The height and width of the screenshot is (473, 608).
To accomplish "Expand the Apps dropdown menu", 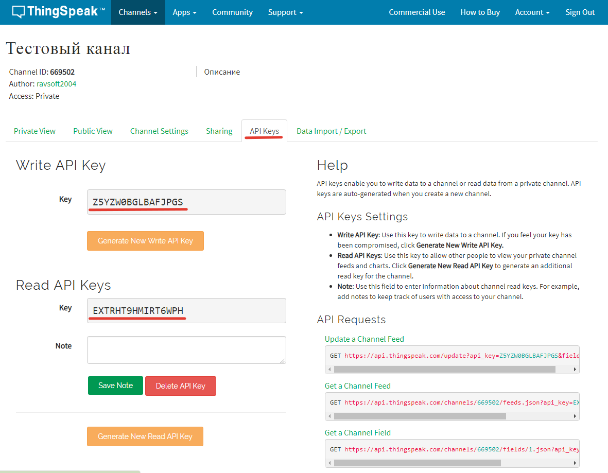I will point(184,12).
